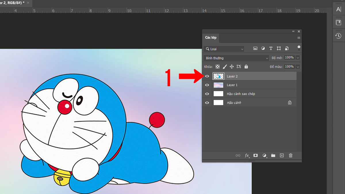Select the "Layer 2" layer name
Image resolution: width=345 pixels, height=194 pixels.
click(232, 76)
